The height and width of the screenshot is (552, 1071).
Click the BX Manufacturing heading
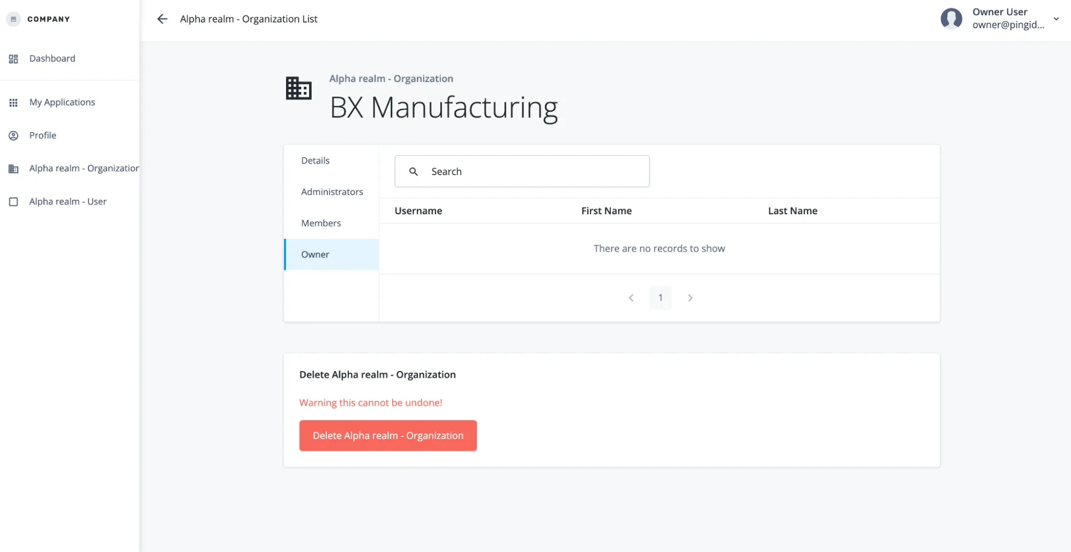[444, 107]
